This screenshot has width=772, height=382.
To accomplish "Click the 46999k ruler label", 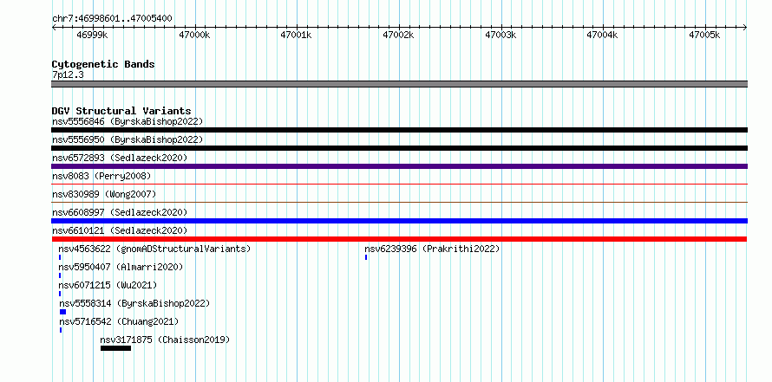I will coord(92,35).
